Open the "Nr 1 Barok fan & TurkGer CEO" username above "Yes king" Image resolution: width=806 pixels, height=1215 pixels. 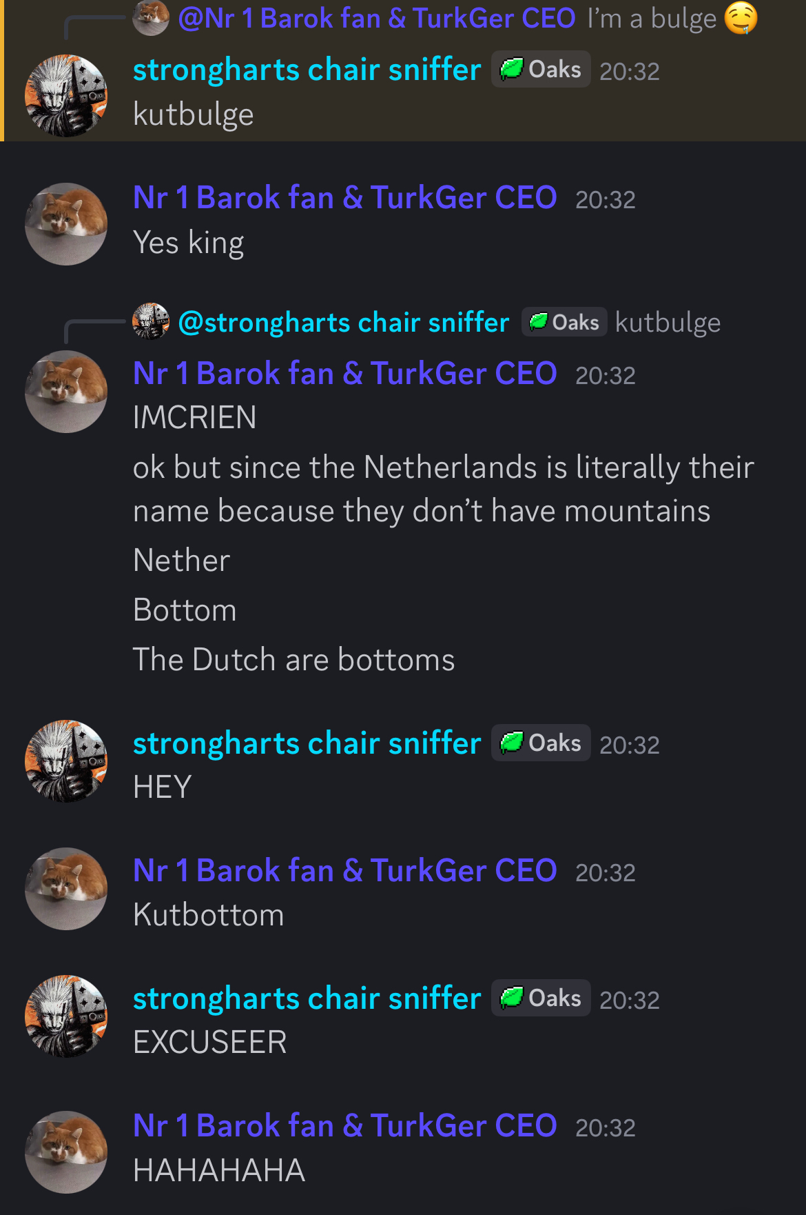[x=344, y=198]
